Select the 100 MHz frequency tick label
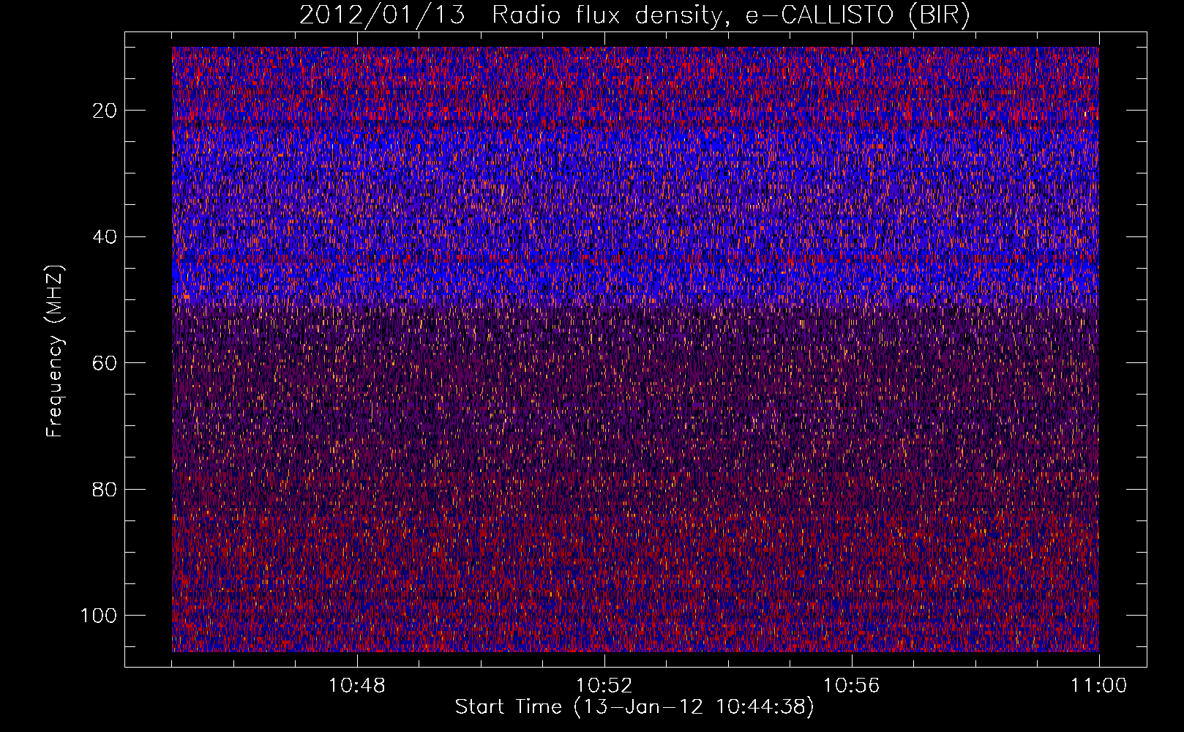The height and width of the screenshot is (732, 1184). (99, 616)
